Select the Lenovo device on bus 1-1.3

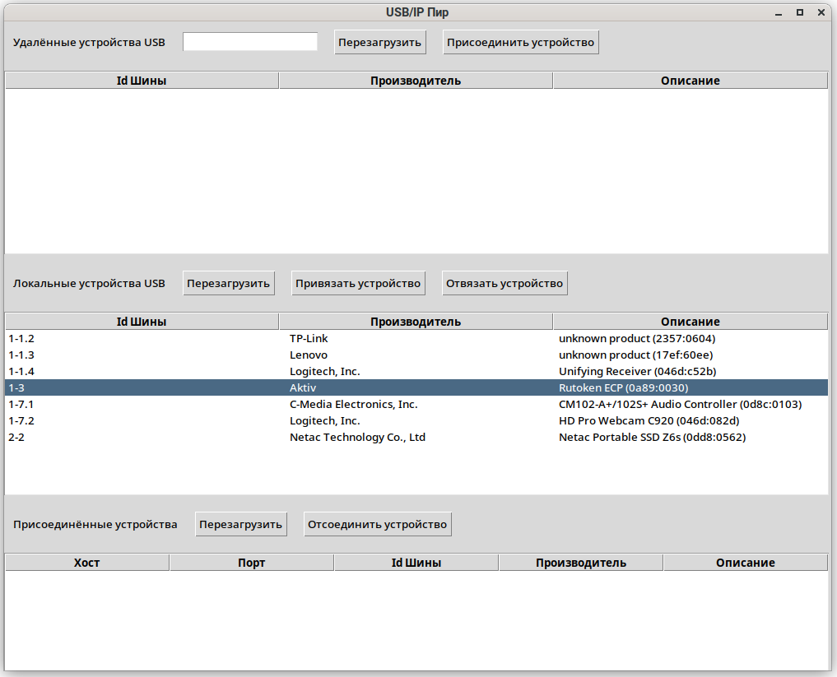[x=309, y=355]
